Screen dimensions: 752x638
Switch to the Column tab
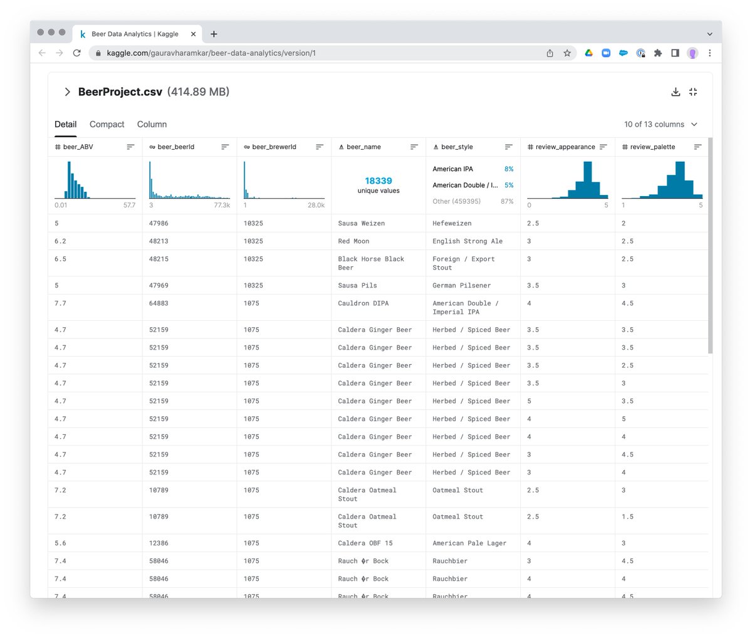point(152,124)
